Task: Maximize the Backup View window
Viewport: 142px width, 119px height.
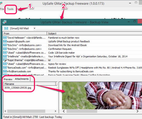Action: [135, 21]
